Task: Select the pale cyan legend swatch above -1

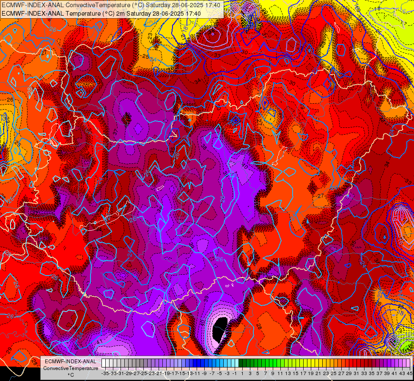Action: (x=237, y=363)
